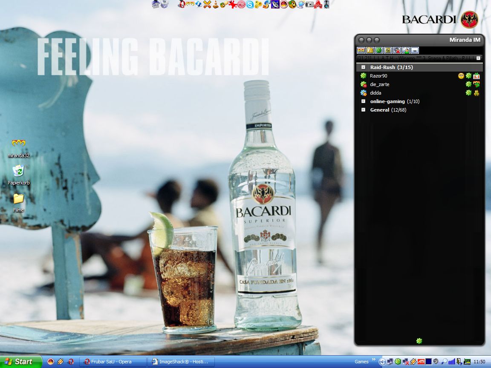Launch Miranda from the top dock

click(x=190, y=4)
